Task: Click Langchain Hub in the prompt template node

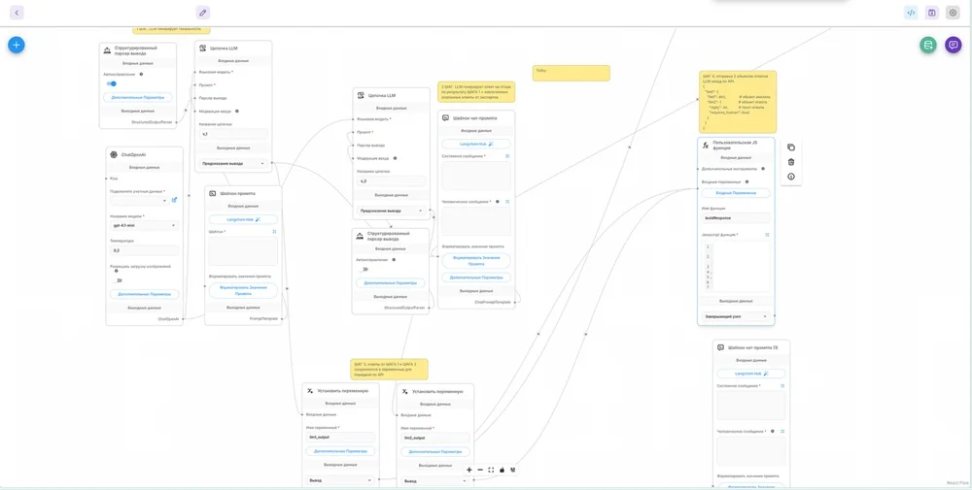Action: pyautogui.click(x=243, y=219)
